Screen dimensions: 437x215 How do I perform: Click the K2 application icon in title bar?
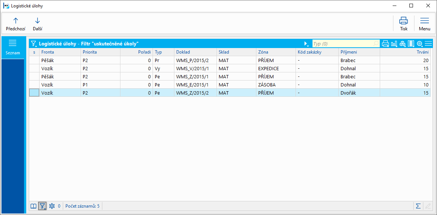(x=6, y=6)
